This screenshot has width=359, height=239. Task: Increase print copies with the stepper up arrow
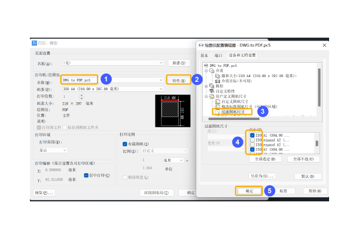(82, 96)
